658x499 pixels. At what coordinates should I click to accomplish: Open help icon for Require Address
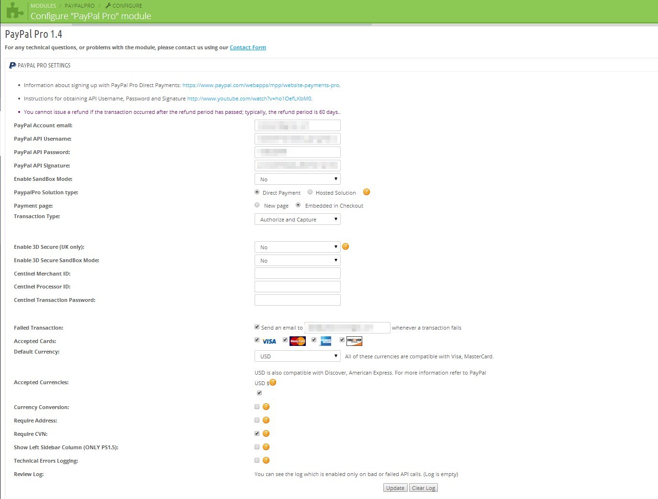[266, 420]
